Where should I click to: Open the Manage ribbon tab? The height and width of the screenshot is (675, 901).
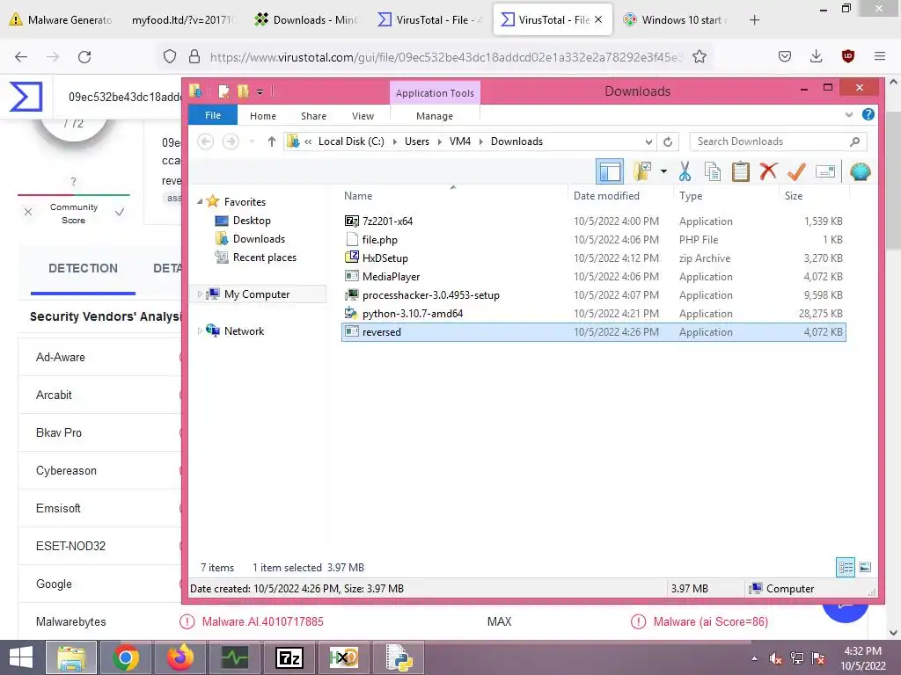click(x=435, y=116)
